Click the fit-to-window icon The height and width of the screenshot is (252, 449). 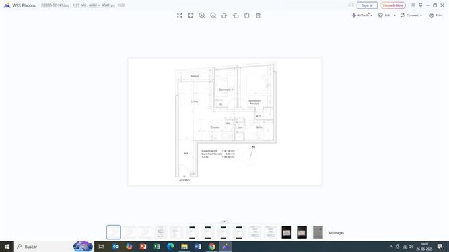(x=191, y=15)
